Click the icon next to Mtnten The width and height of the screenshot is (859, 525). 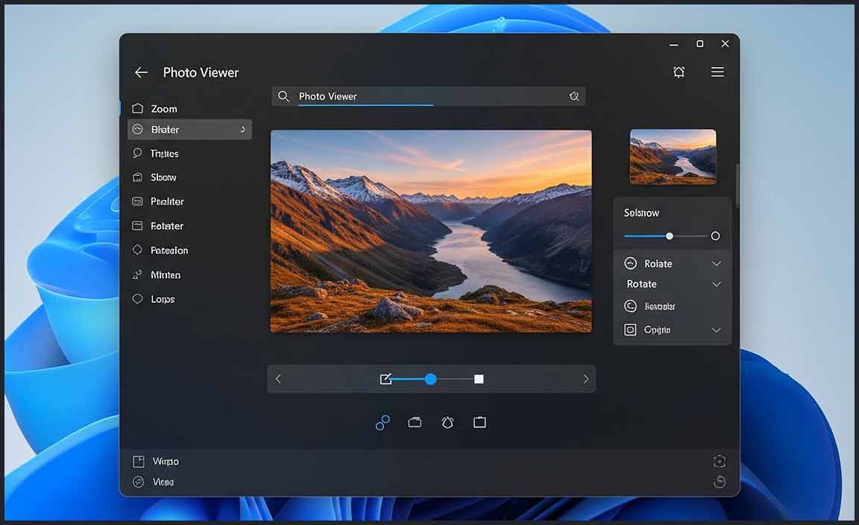137,274
